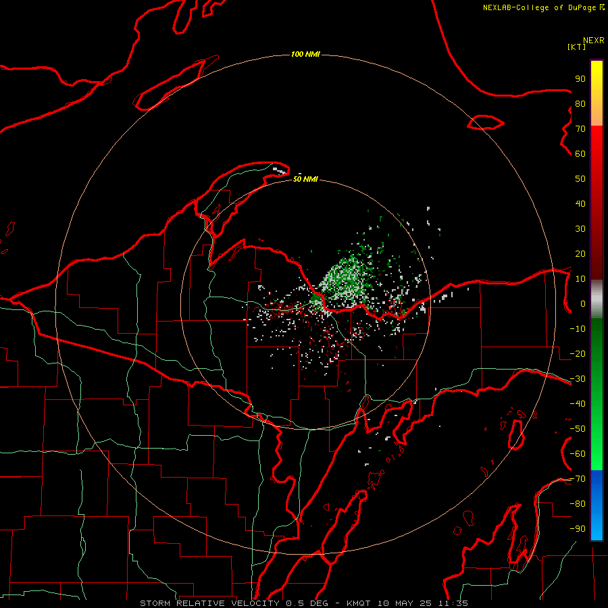Click the -60 scale label
The image size is (608, 608).
[x=578, y=454]
